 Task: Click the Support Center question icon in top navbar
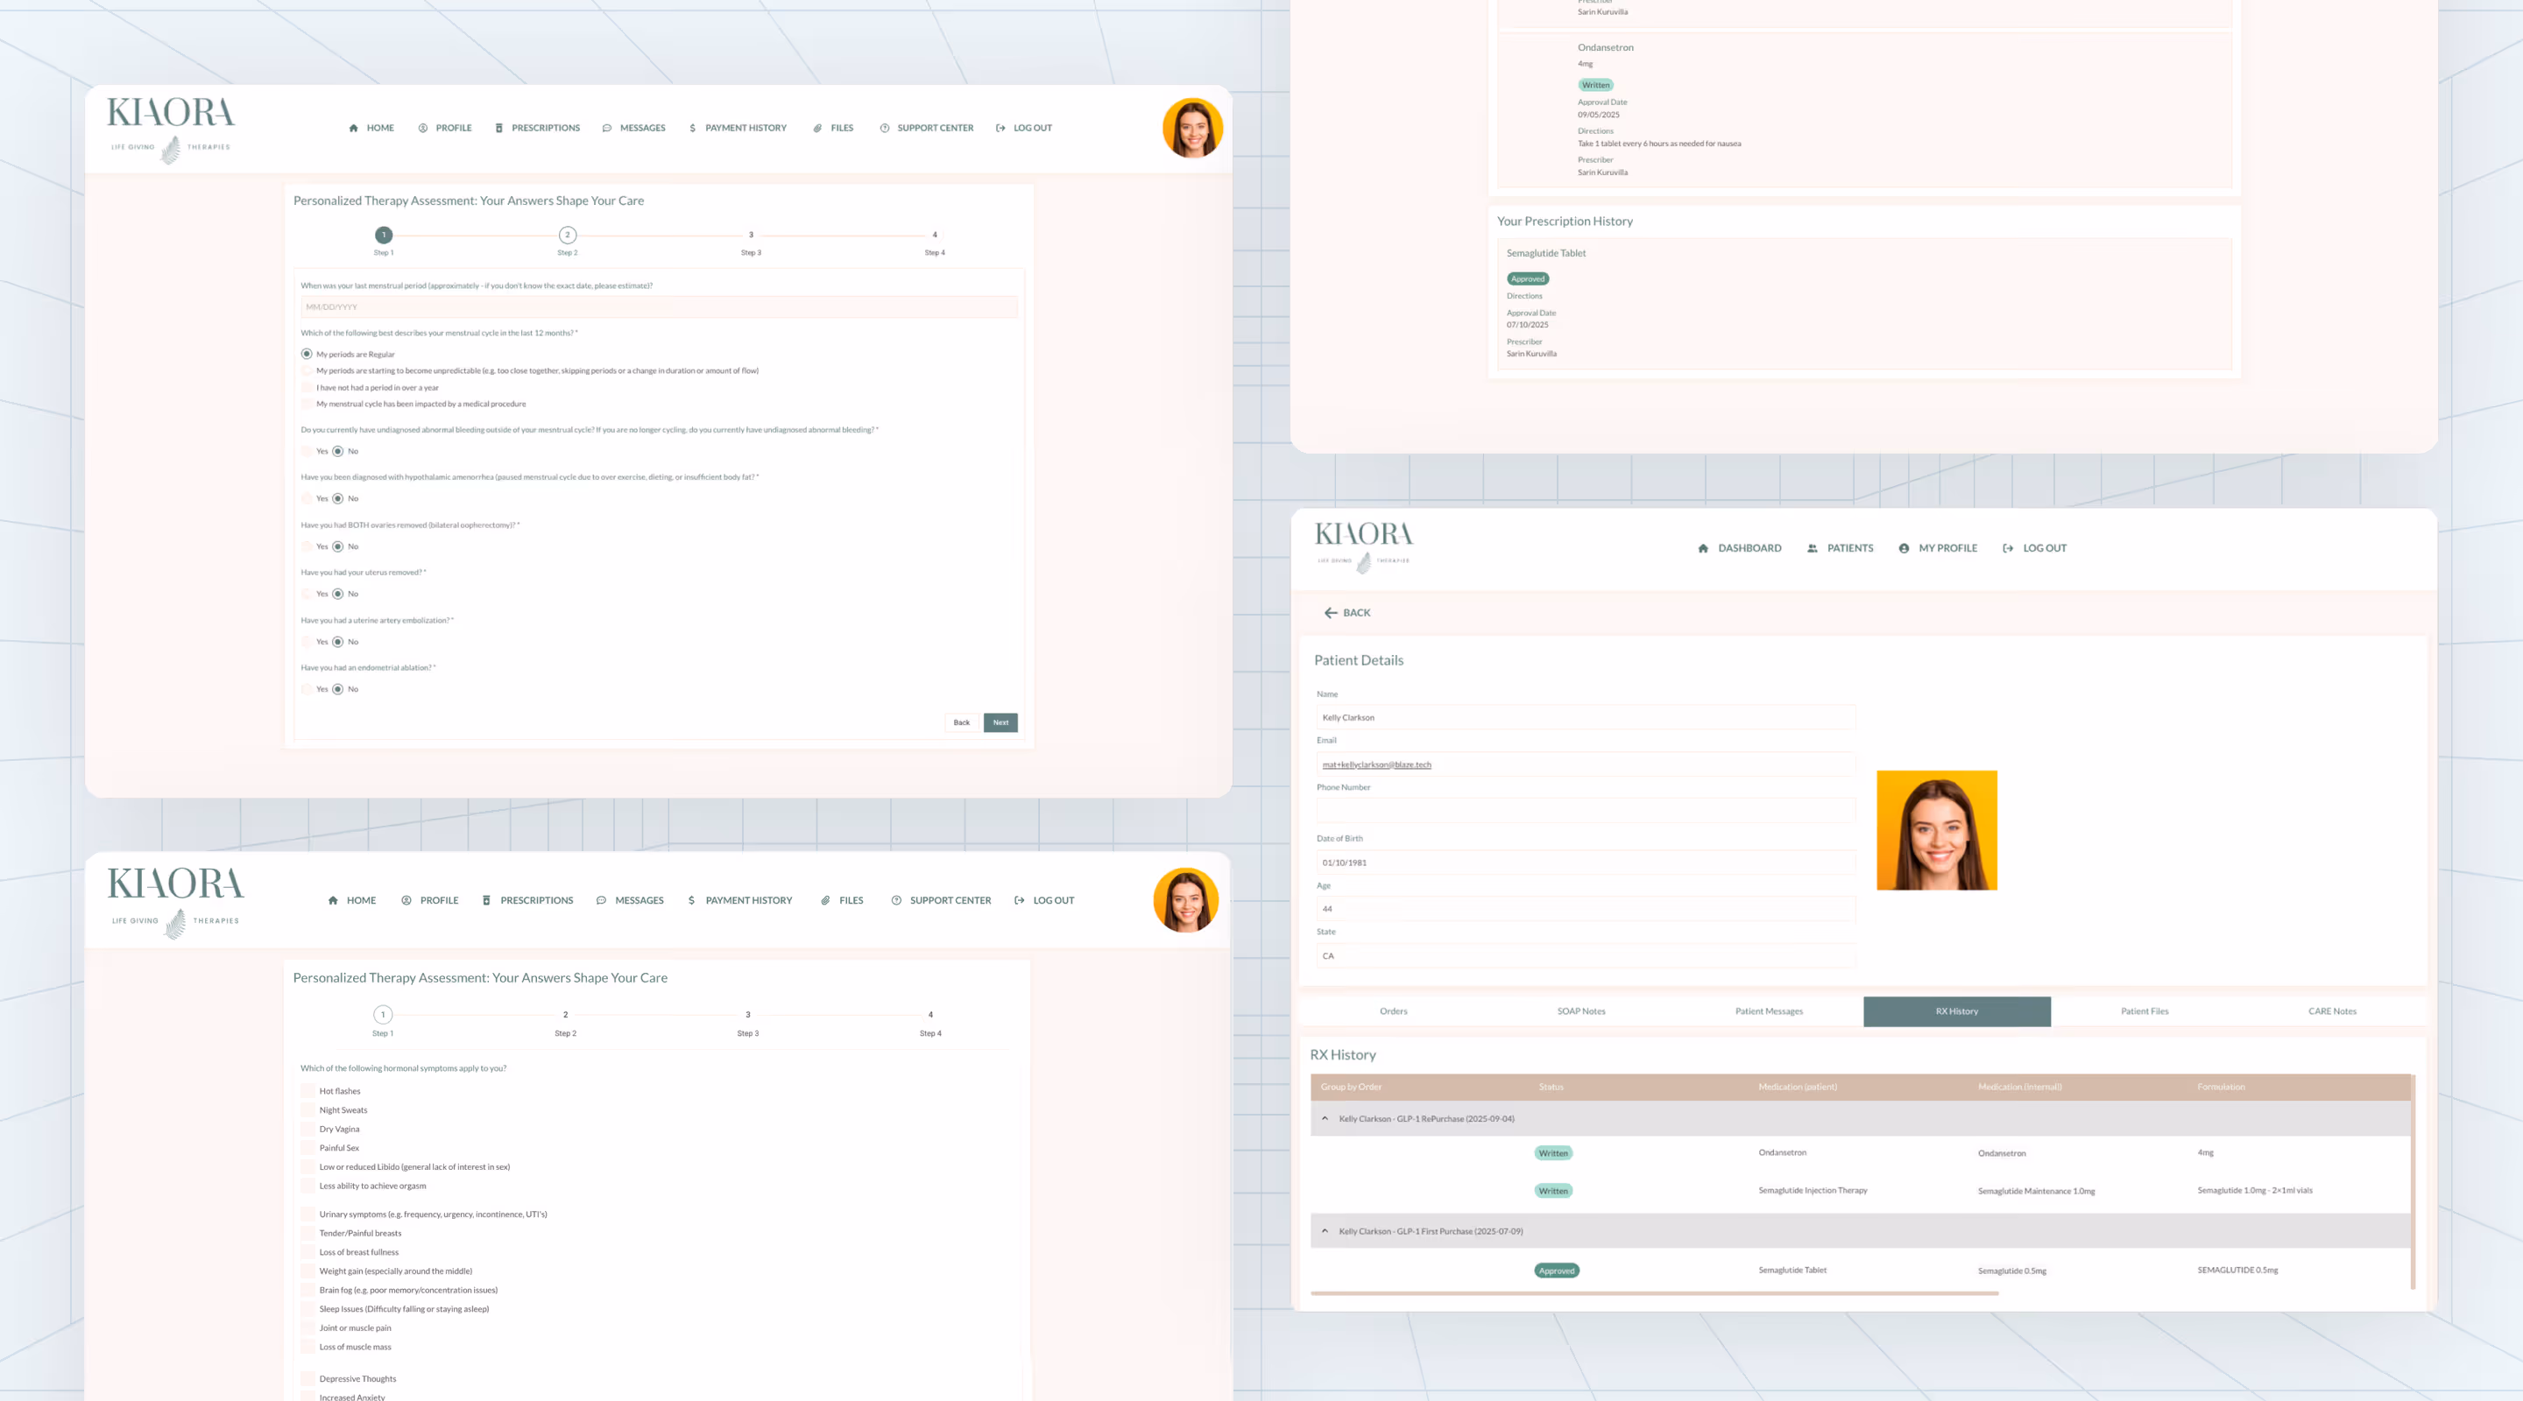click(883, 128)
